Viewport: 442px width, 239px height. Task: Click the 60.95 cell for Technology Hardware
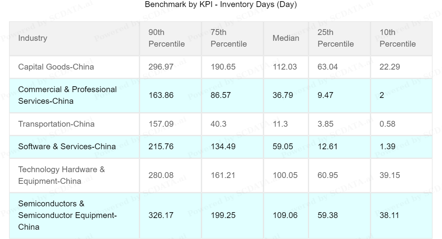click(328, 175)
